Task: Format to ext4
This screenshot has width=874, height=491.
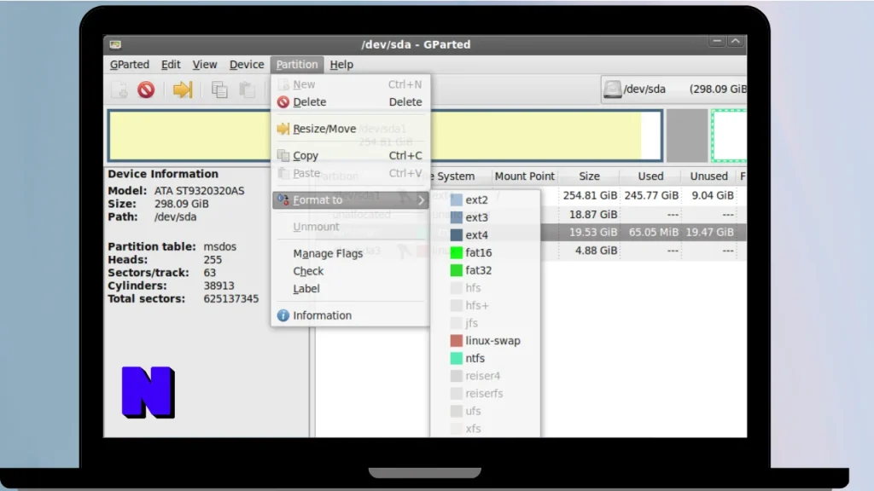Action: [485, 235]
